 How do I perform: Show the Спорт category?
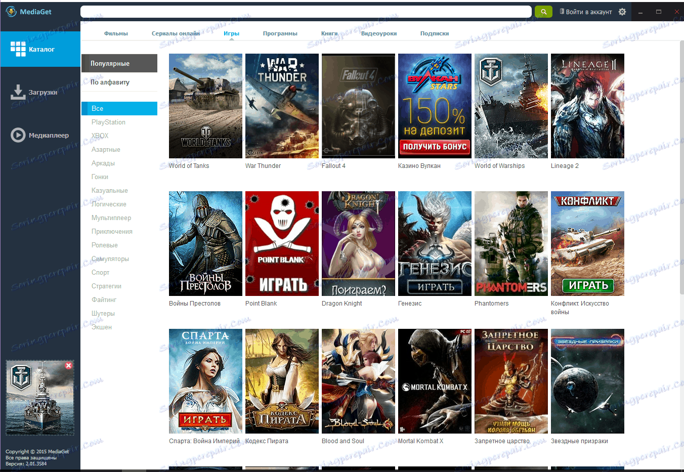(x=100, y=272)
